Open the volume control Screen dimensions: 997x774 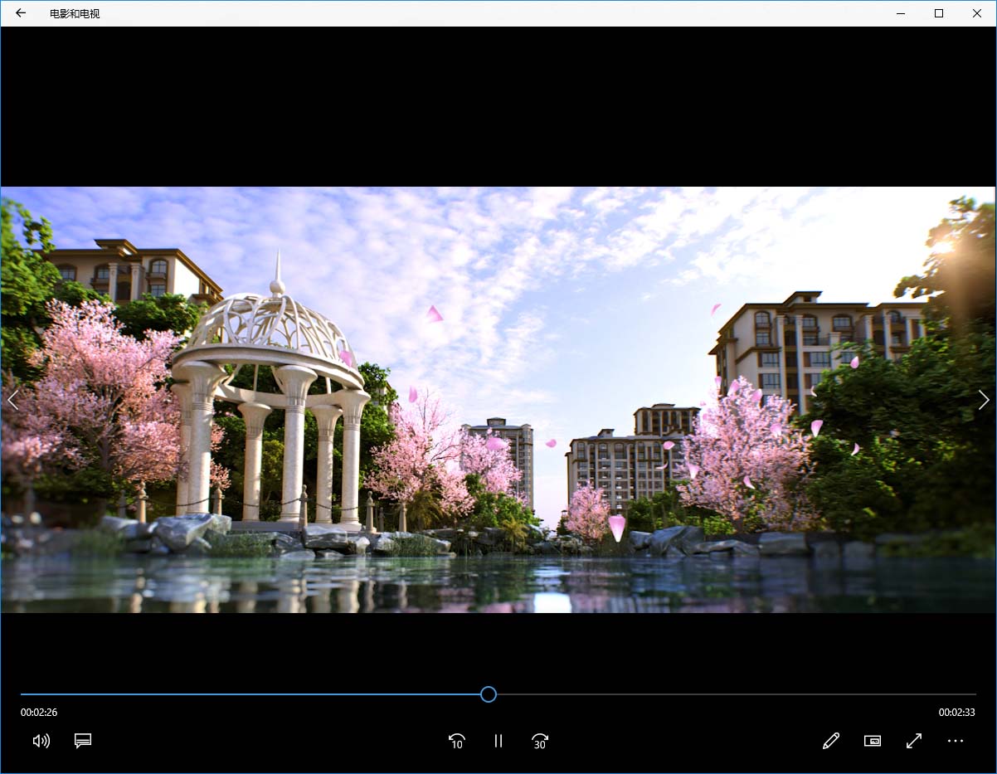pos(41,741)
